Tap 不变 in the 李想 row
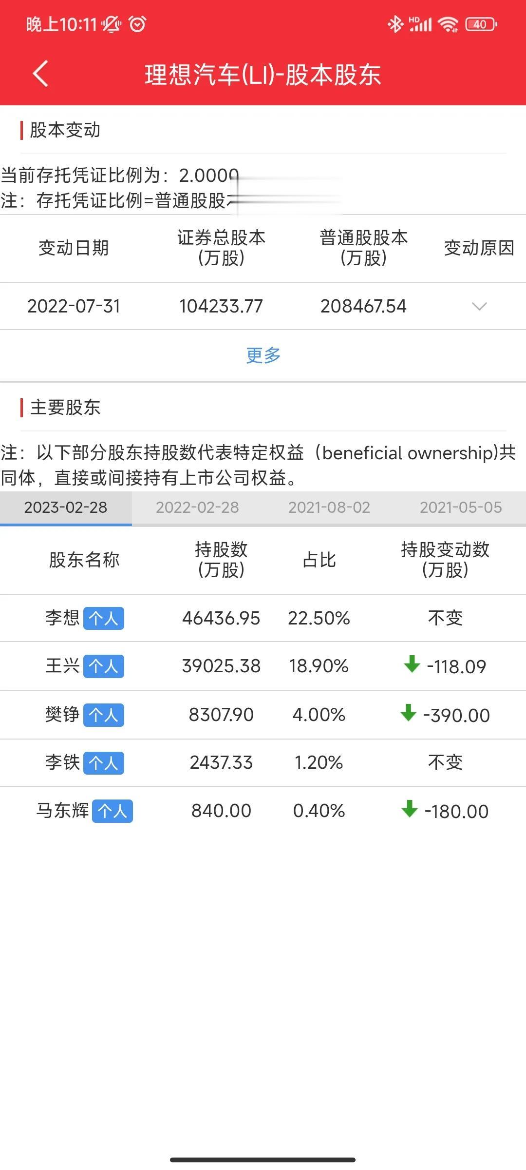 click(x=445, y=618)
